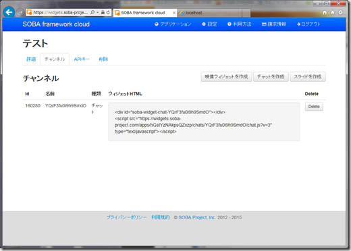Image resolution: width=351 pixels, height=251 pixels.
Task: Click 名前 column header
Action: tap(50, 94)
